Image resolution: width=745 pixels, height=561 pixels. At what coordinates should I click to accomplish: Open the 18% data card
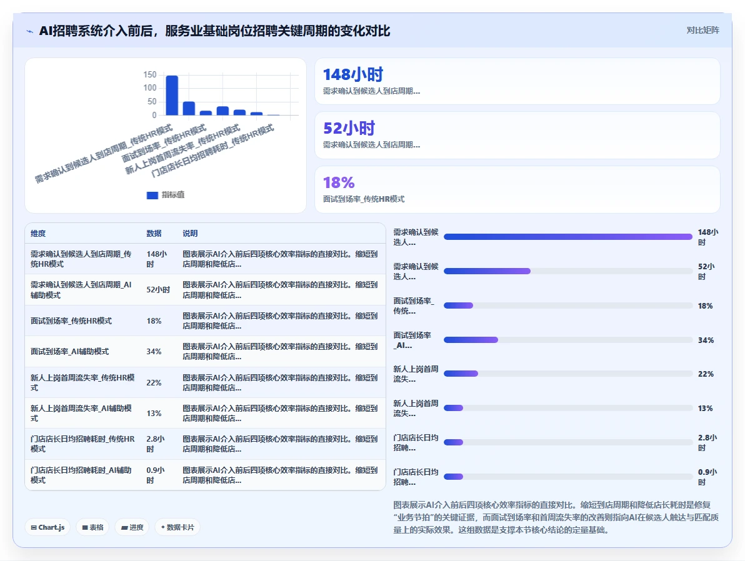[517, 189]
